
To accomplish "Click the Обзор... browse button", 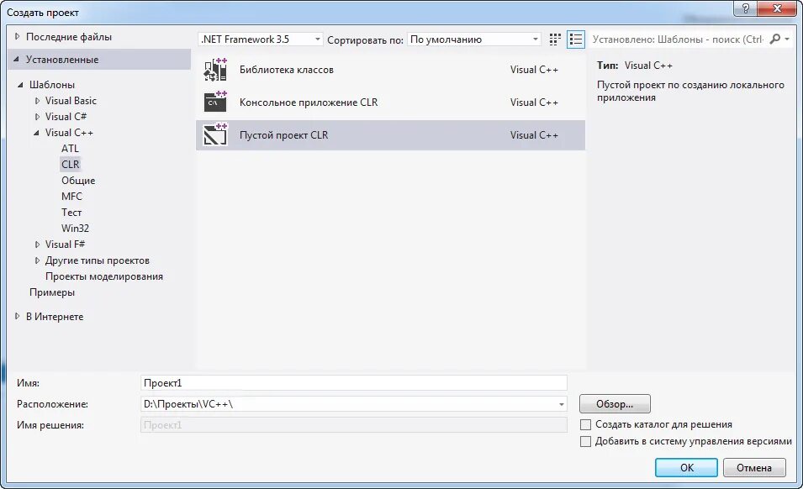I will (615, 403).
